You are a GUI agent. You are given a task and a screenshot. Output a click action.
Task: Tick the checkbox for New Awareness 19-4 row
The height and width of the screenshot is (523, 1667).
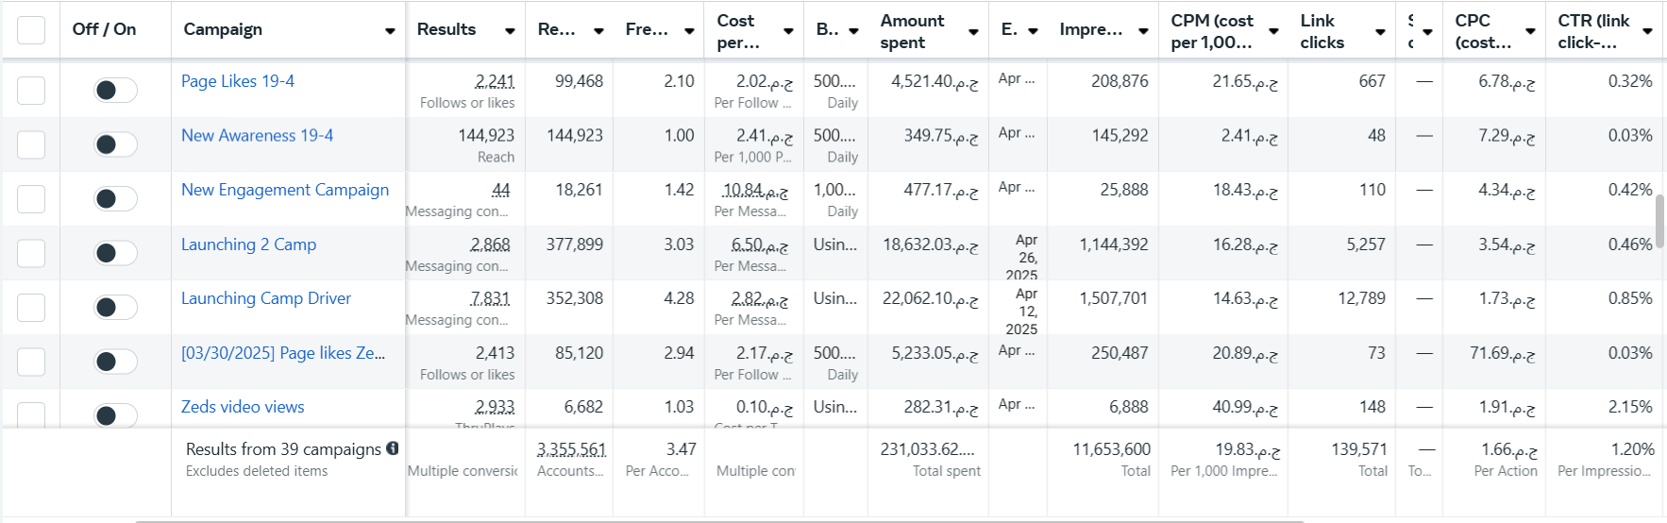pyautogui.click(x=31, y=144)
